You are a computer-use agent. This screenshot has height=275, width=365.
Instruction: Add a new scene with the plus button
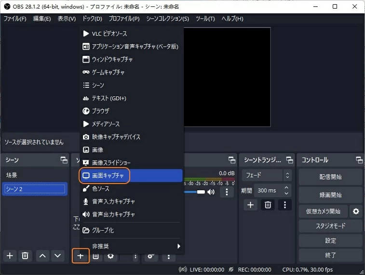pyautogui.click(x=10, y=256)
